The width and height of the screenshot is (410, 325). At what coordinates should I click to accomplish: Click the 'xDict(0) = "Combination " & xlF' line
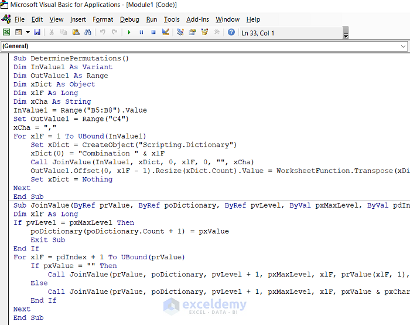[x=98, y=153]
